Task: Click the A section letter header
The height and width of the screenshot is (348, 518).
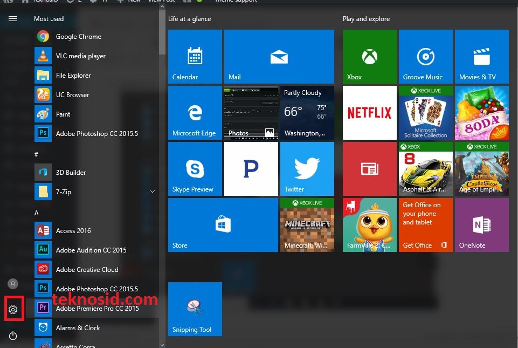Action: [x=36, y=213]
